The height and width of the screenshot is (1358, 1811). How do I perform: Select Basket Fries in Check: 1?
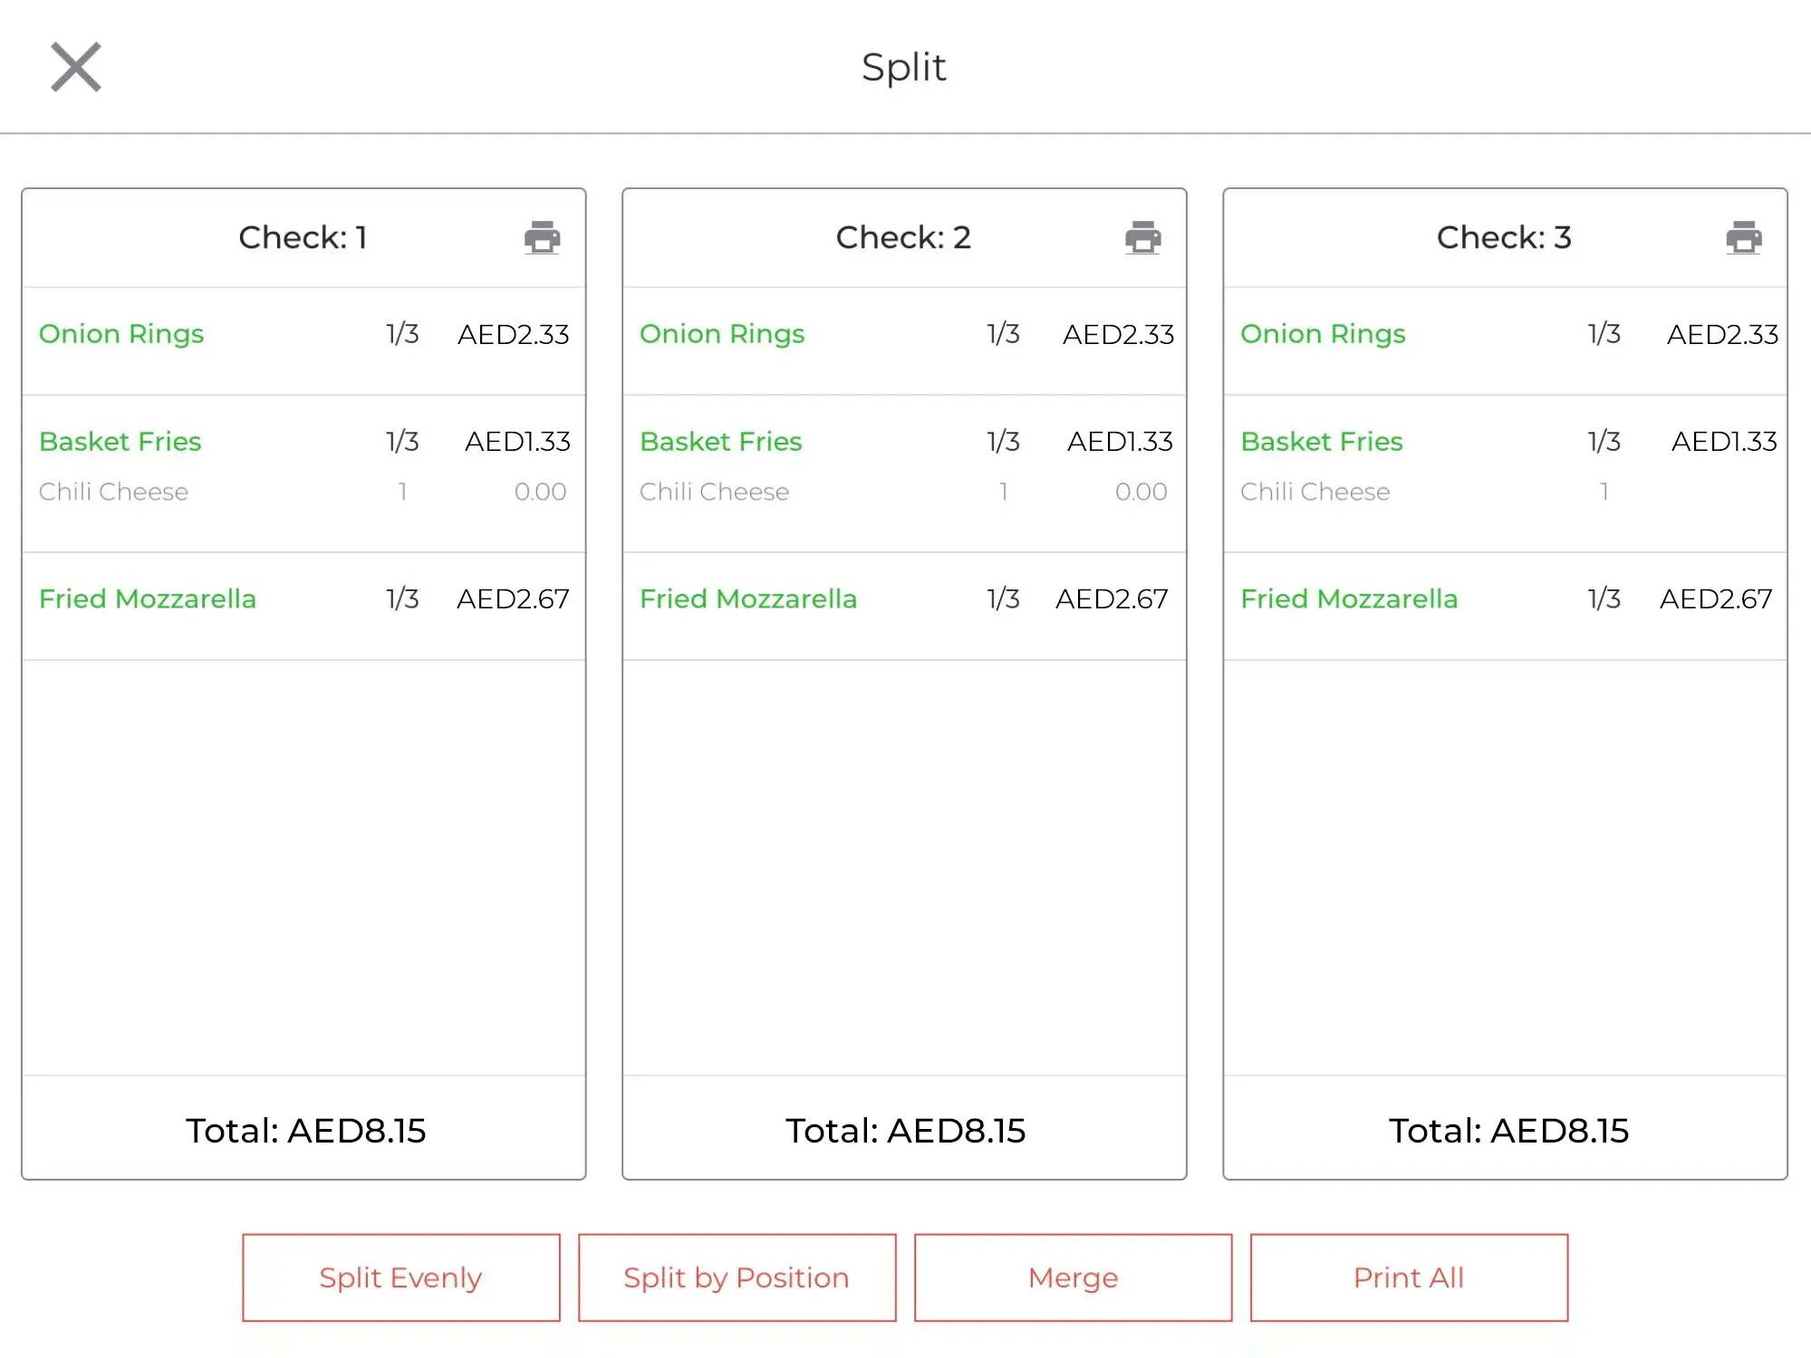(x=120, y=442)
